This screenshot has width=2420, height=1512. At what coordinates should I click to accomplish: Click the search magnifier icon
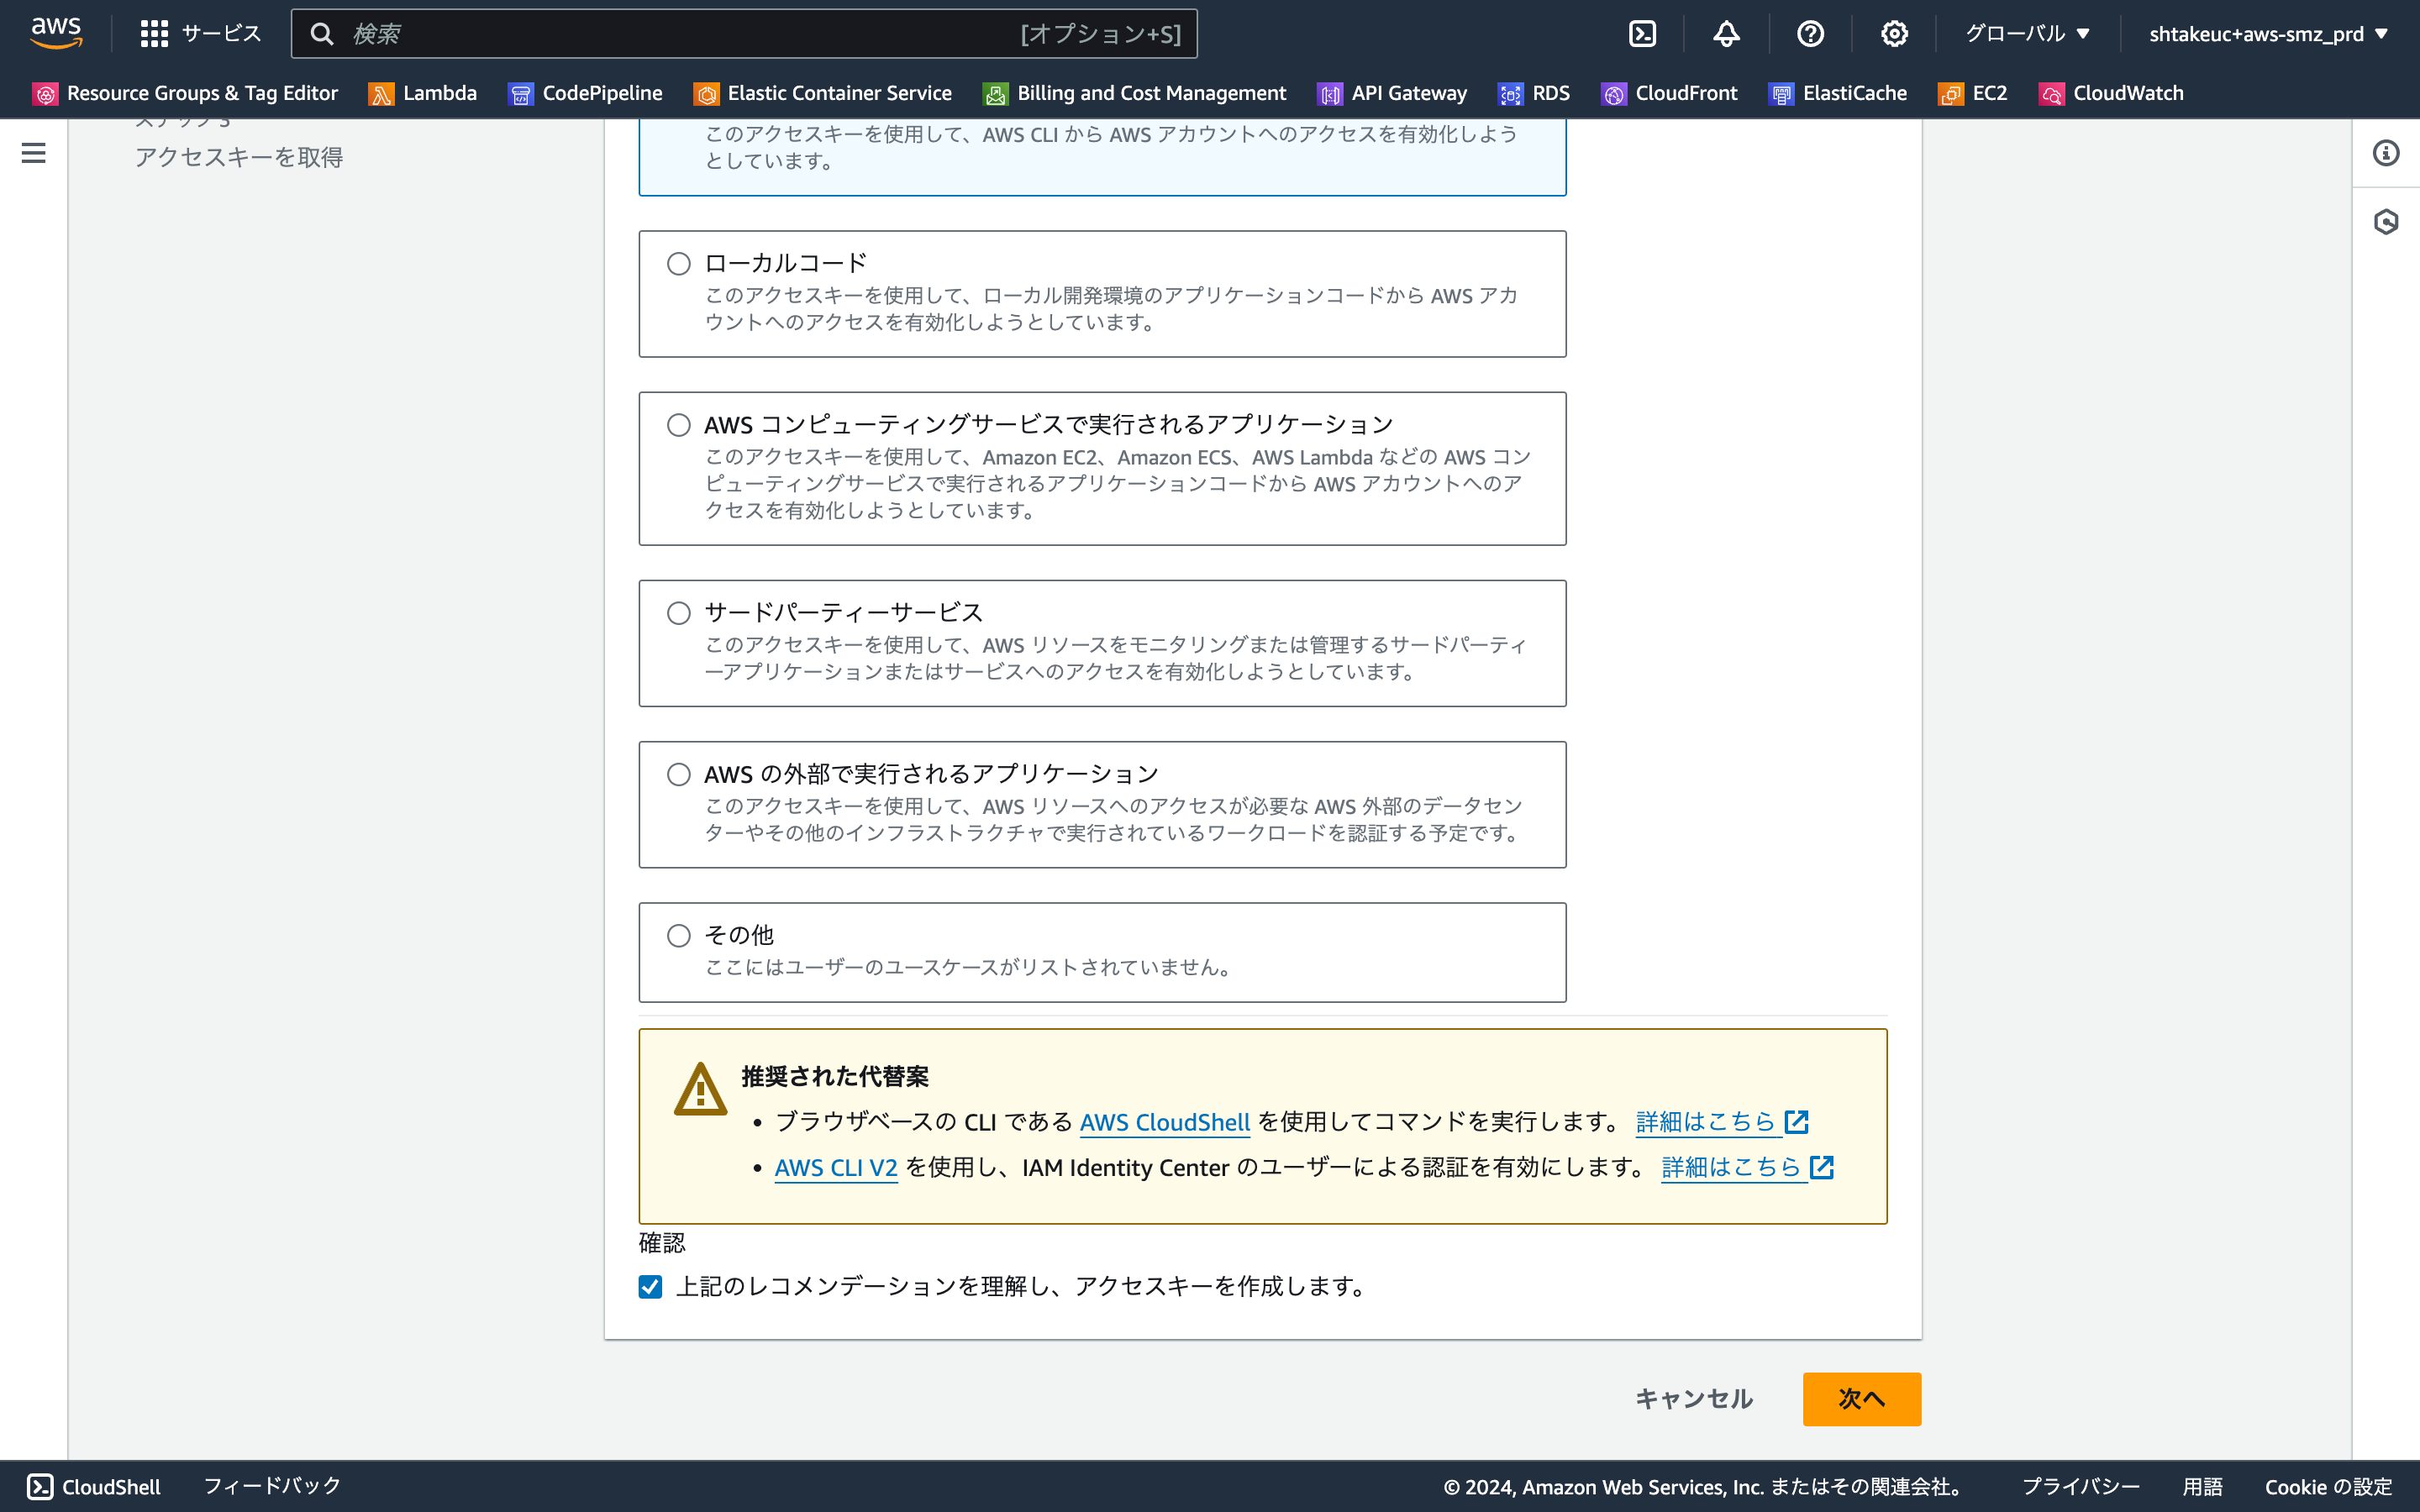pos(321,34)
